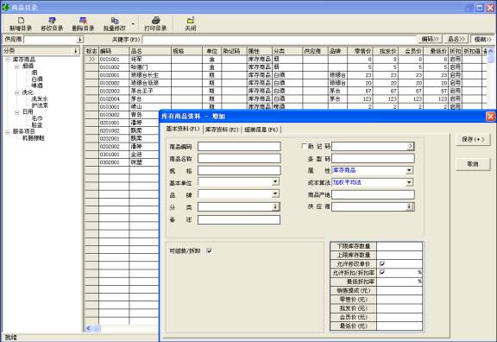Toggle the 助记码 checkbox

[x=304, y=146]
